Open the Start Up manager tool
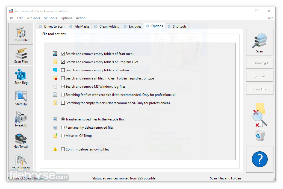 (21, 98)
